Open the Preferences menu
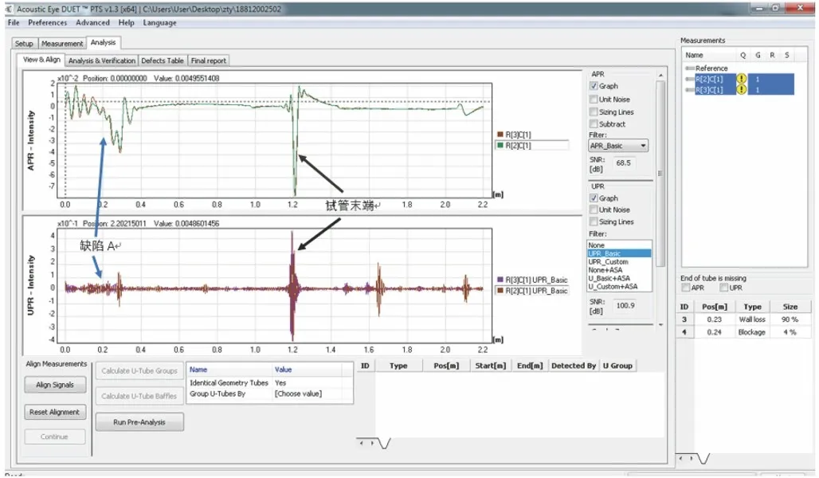 48,23
